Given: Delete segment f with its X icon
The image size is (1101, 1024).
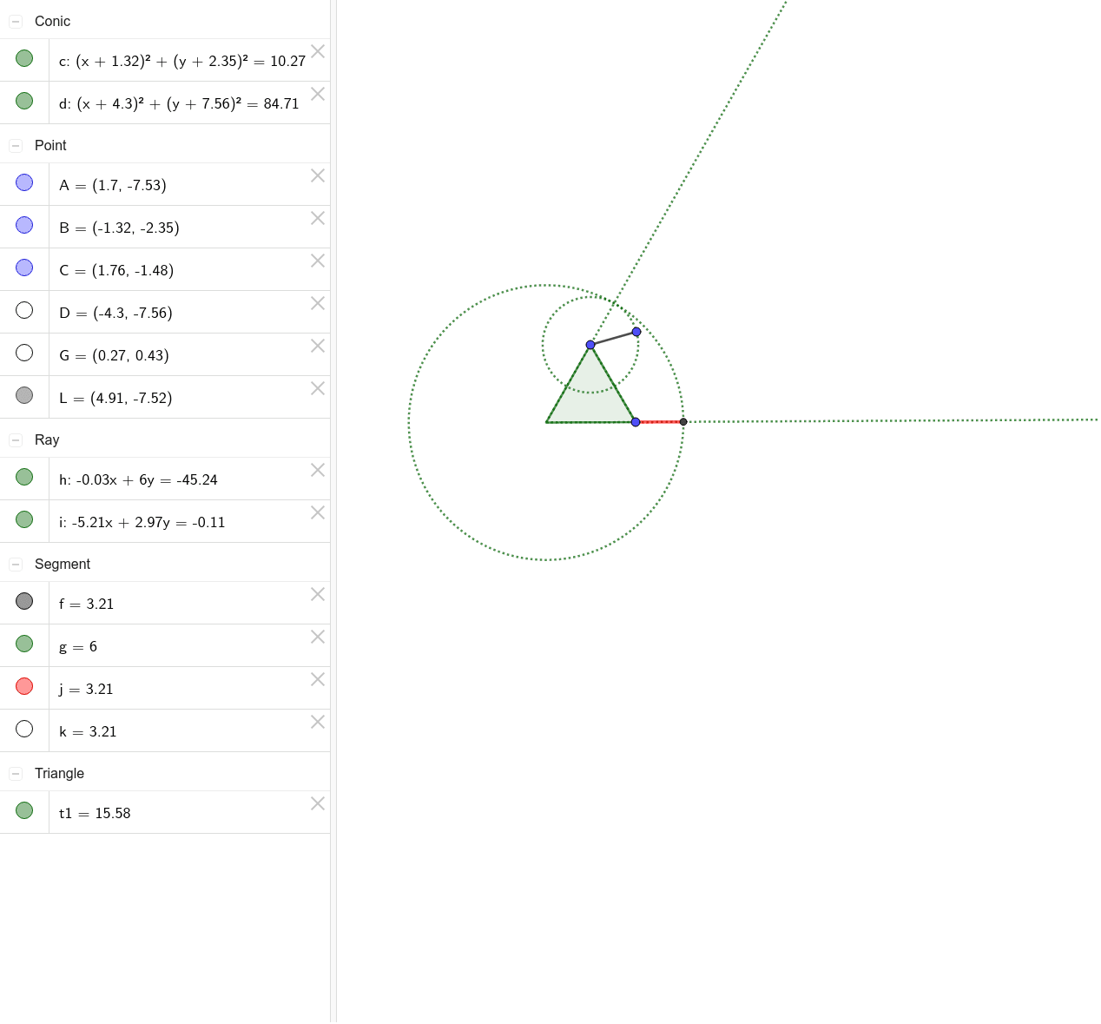Looking at the screenshot, I should click(x=318, y=594).
